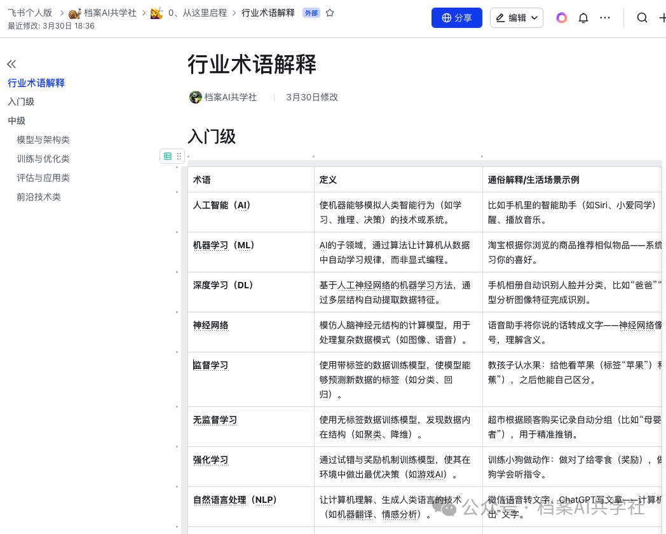Go to 训练与优化类 section

pos(43,159)
